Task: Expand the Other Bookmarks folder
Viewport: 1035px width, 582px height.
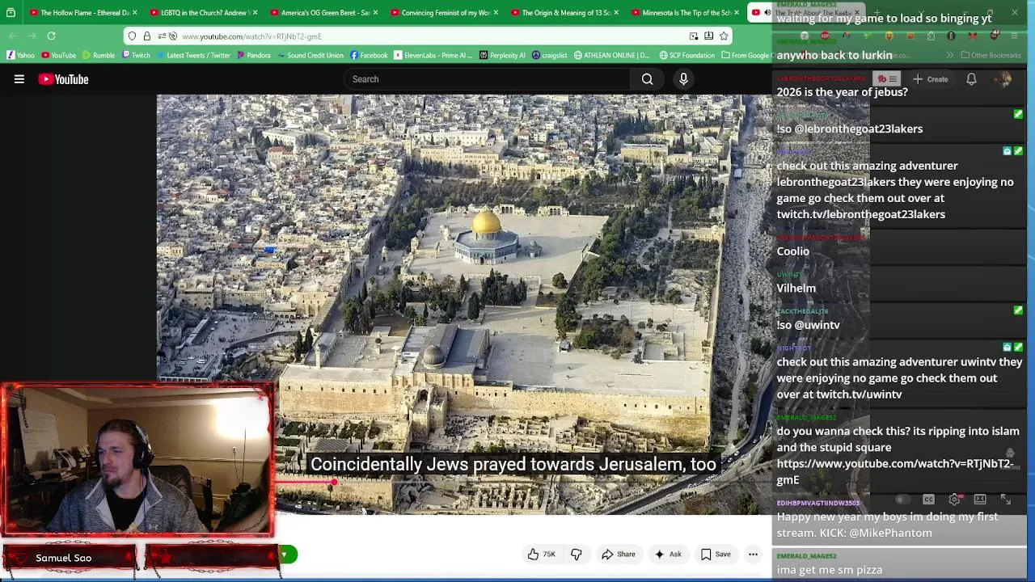Action: tap(991, 55)
